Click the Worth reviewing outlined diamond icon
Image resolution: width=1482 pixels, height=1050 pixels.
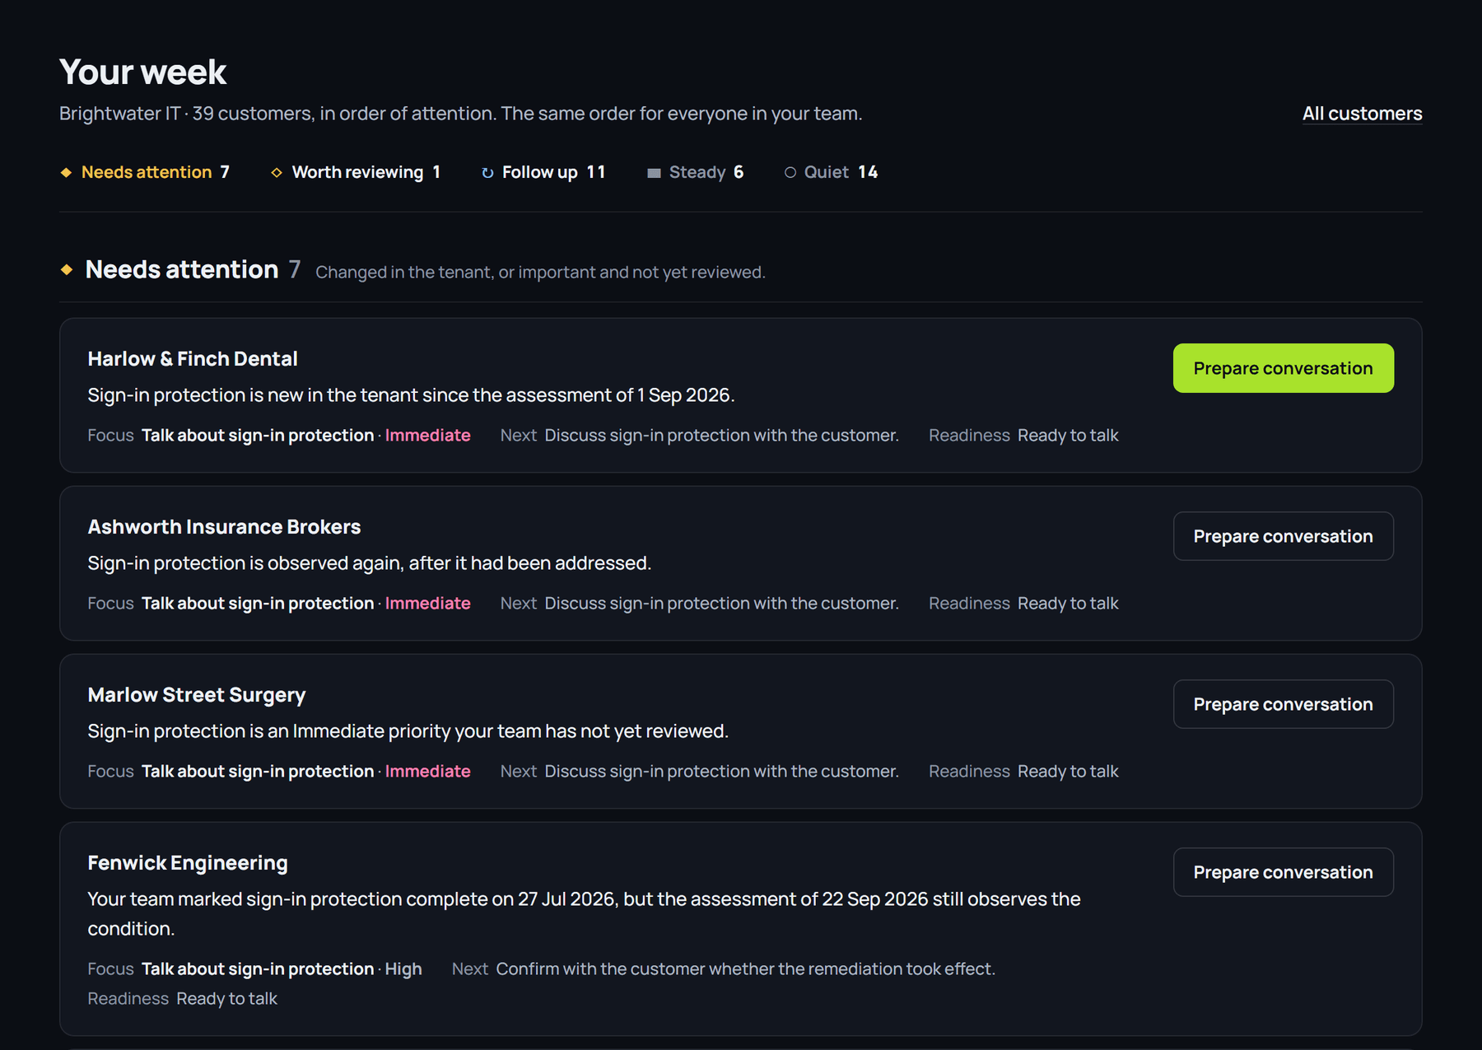(x=277, y=172)
